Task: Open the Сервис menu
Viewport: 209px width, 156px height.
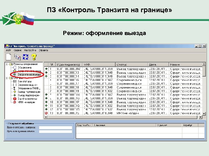Action: click(x=18, y=50)
